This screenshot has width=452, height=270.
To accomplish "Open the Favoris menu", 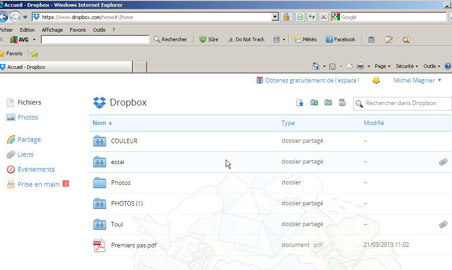I will click(78, 30).
